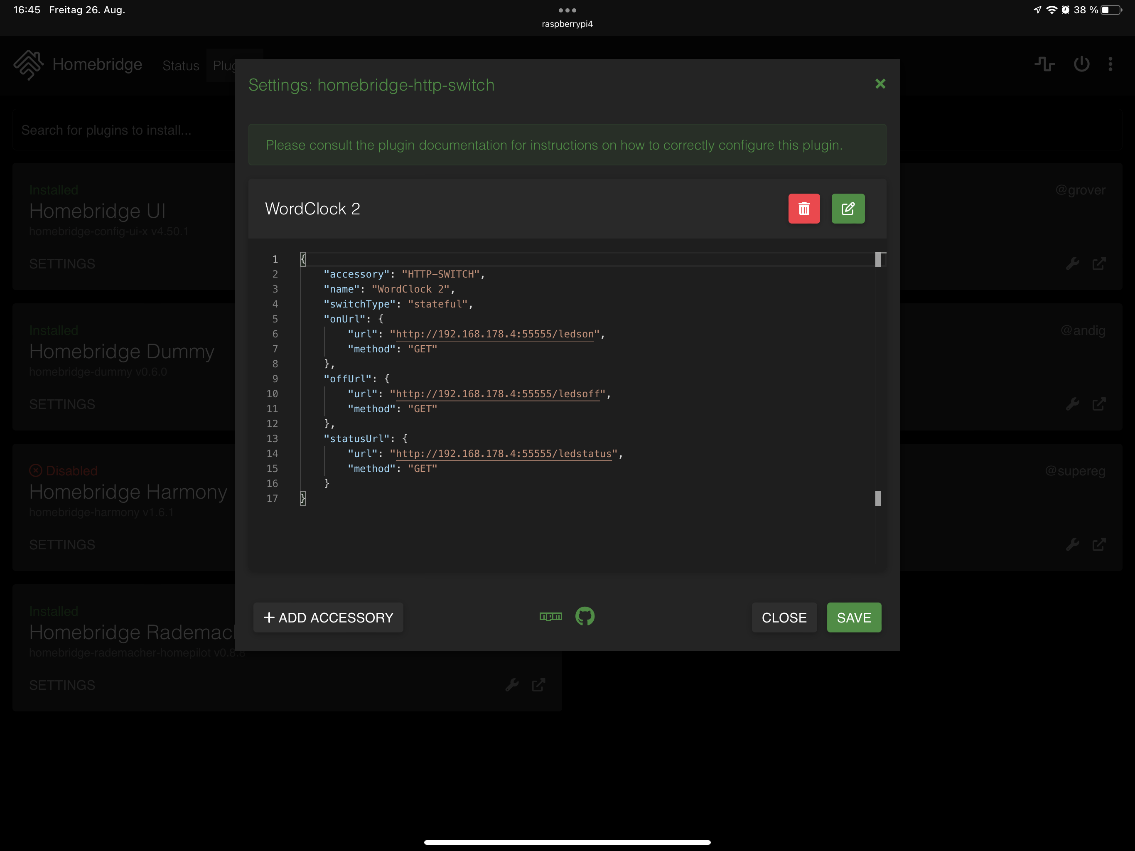Click the Homebridge logo icon

click(28, 65)
